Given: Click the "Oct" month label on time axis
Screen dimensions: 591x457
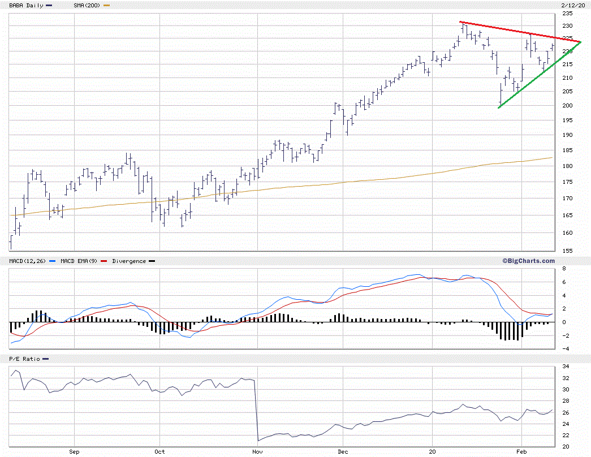Looking at the screenshot, I should click(160, 452).
